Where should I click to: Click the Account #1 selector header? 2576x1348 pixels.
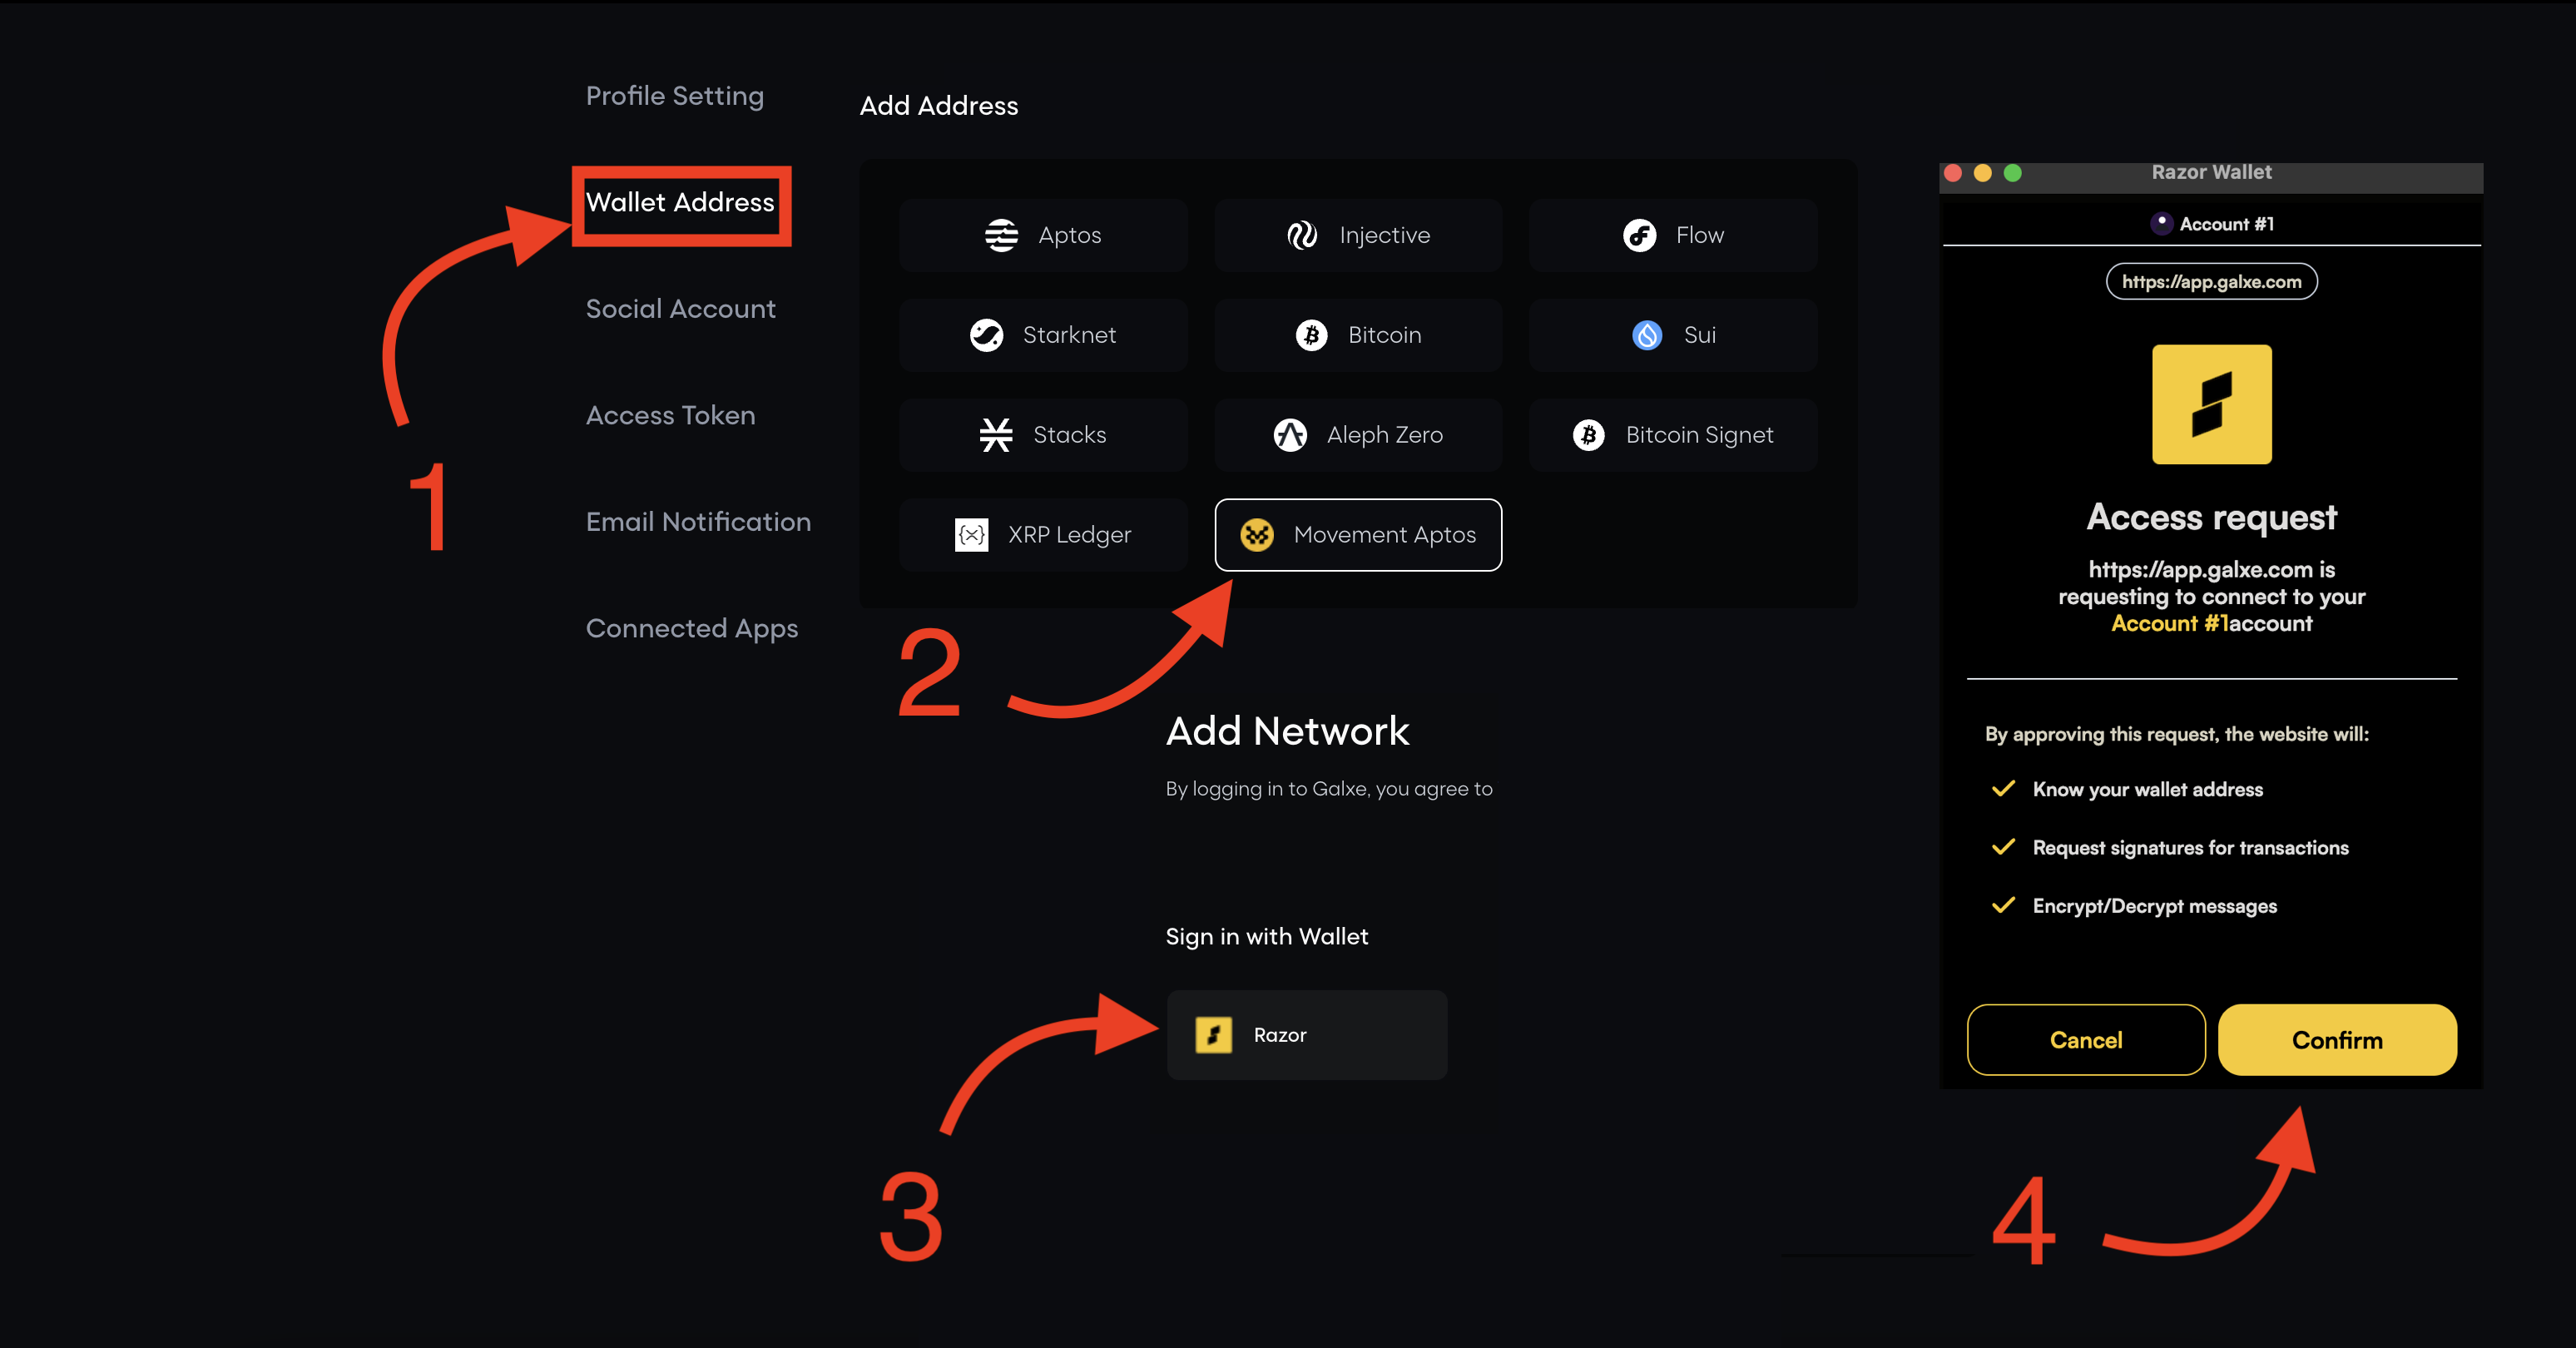click(2211, 224)
